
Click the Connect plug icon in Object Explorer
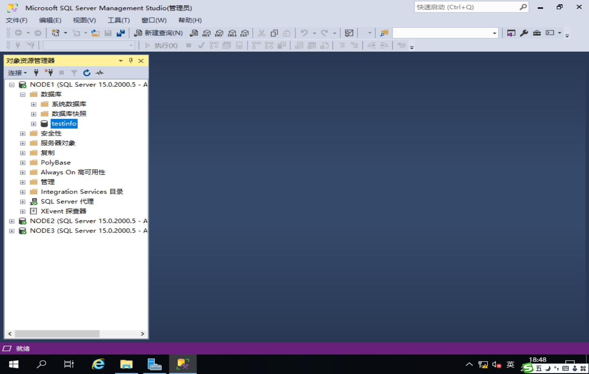point(36,73)
